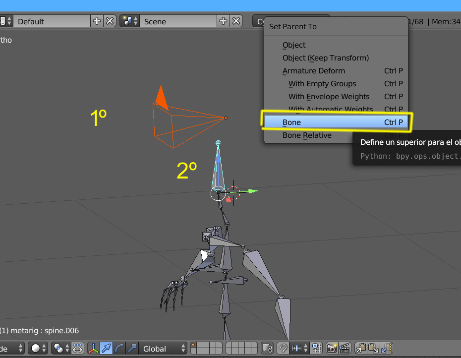Choose Bone in Set Parent To menu
Screen dimensions: 461x358
pos(336,122)
